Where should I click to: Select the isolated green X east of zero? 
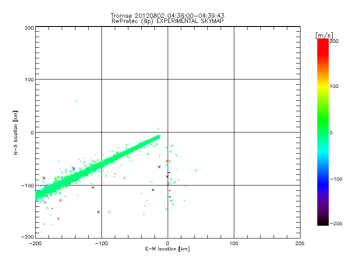tap(196, 170)
